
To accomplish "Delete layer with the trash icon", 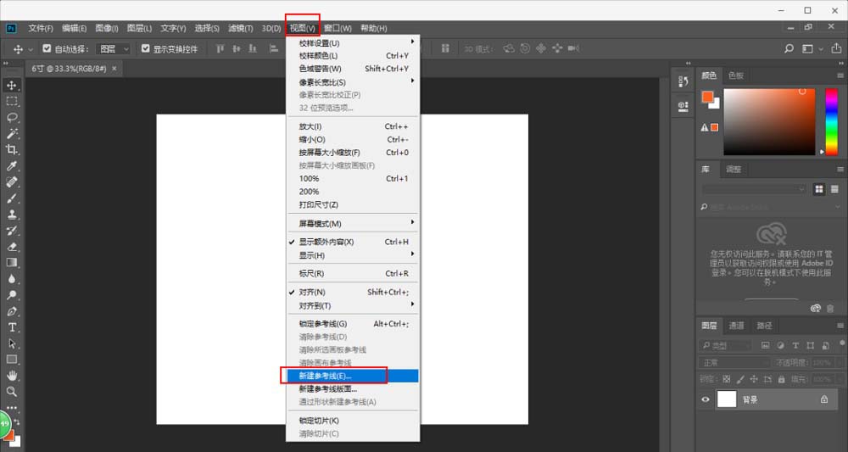I will pos(831,309).
